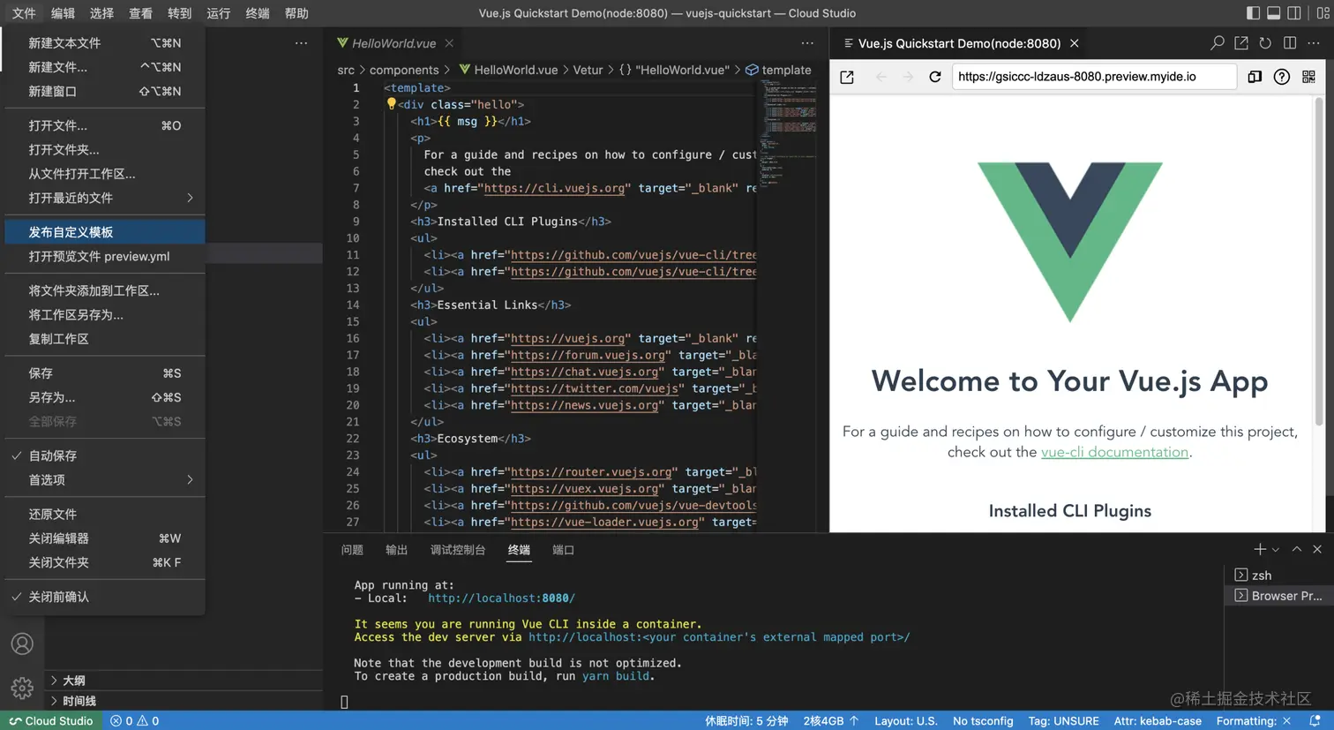
Task: Go forward in the preview browser
Action: click(908, 77)
